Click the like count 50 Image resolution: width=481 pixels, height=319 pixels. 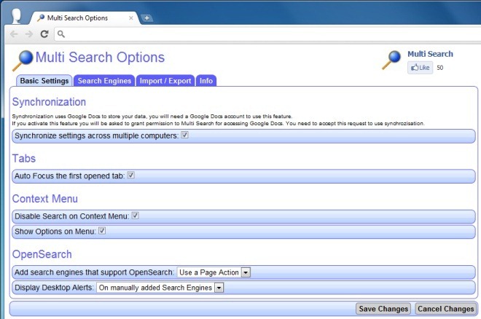[440, 68]
